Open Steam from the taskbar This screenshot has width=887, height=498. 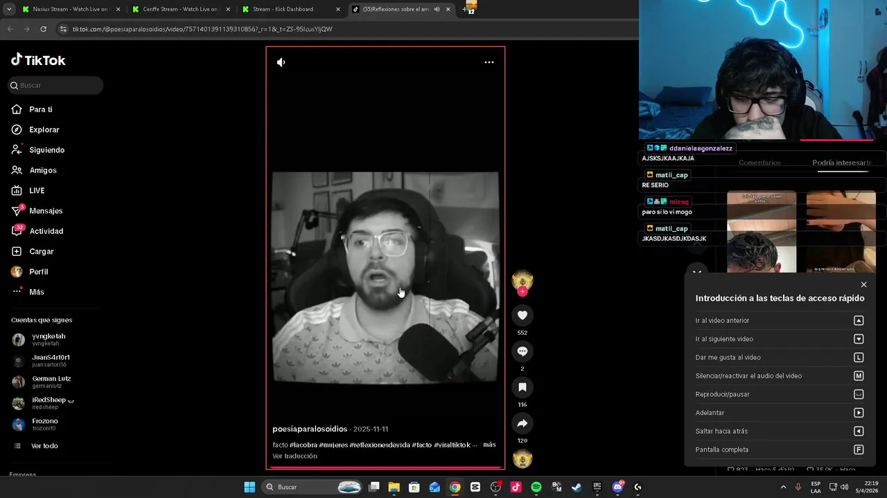(x=577, y=487)
